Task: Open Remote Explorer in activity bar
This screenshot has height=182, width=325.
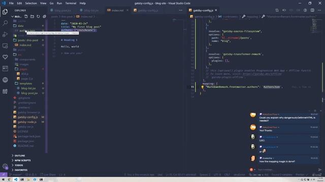Action: tap(5, 45)
